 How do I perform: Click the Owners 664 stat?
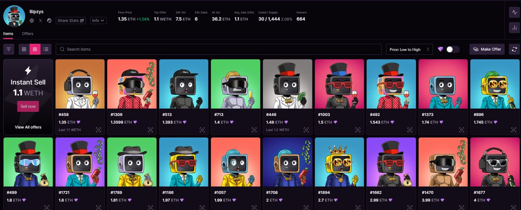pyautogui.click(x=301, y=16)
